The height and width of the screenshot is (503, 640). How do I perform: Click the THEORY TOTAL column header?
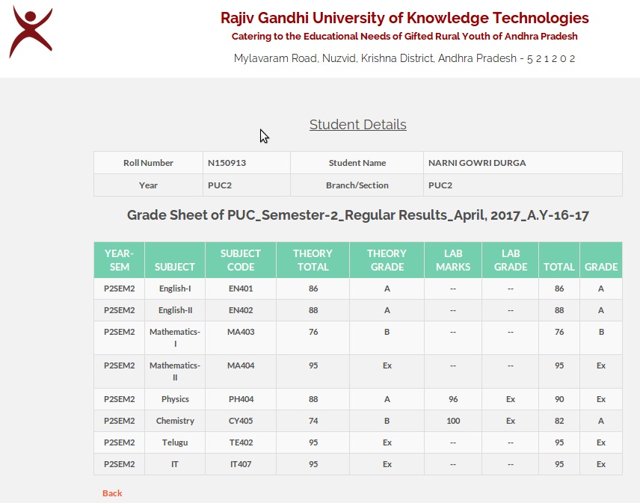[313, 260]
